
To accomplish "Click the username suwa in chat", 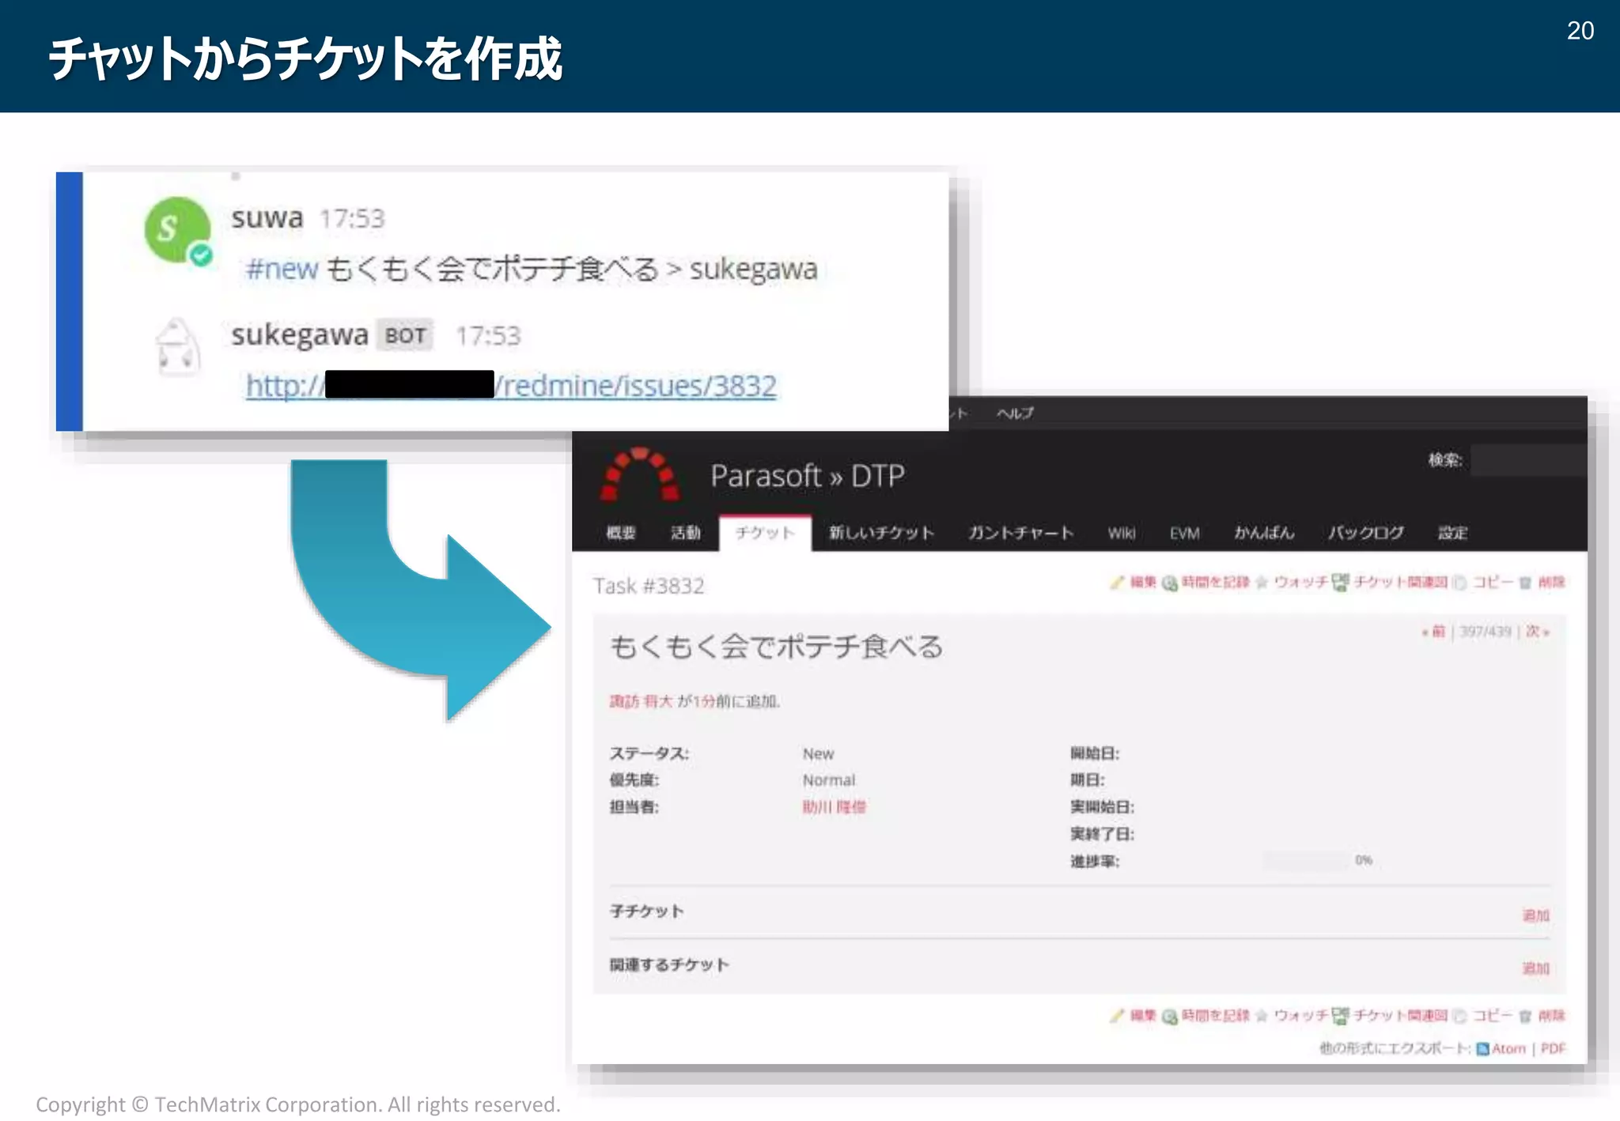I will click(x=267, y=218).
